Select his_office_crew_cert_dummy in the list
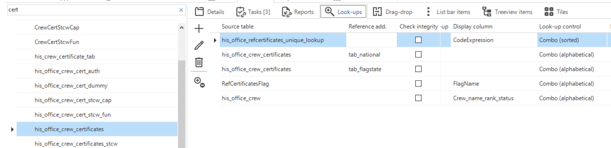Screen dimensions: 611x148 [x=97, y=86]
